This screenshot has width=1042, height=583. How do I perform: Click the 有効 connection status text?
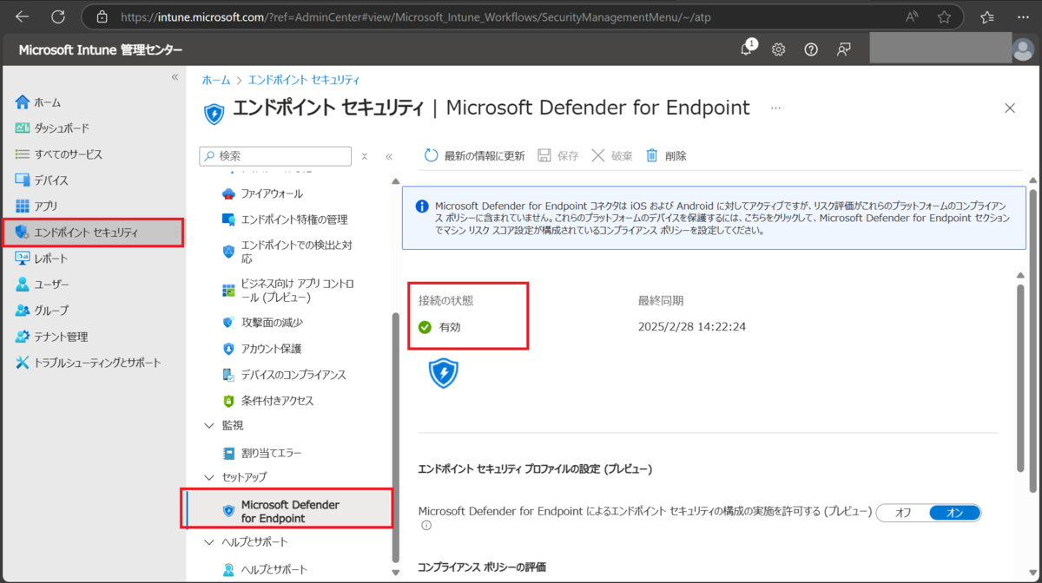coord(450,327)
